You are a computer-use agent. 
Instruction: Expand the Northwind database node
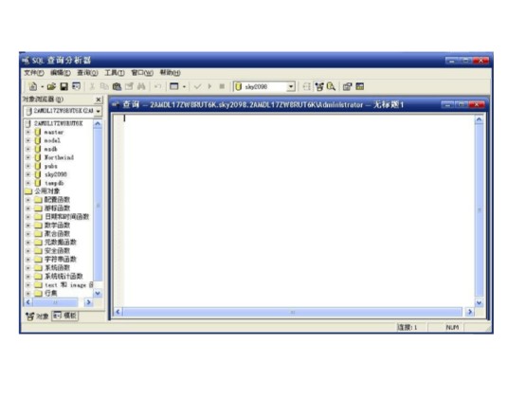coord(27,157)
